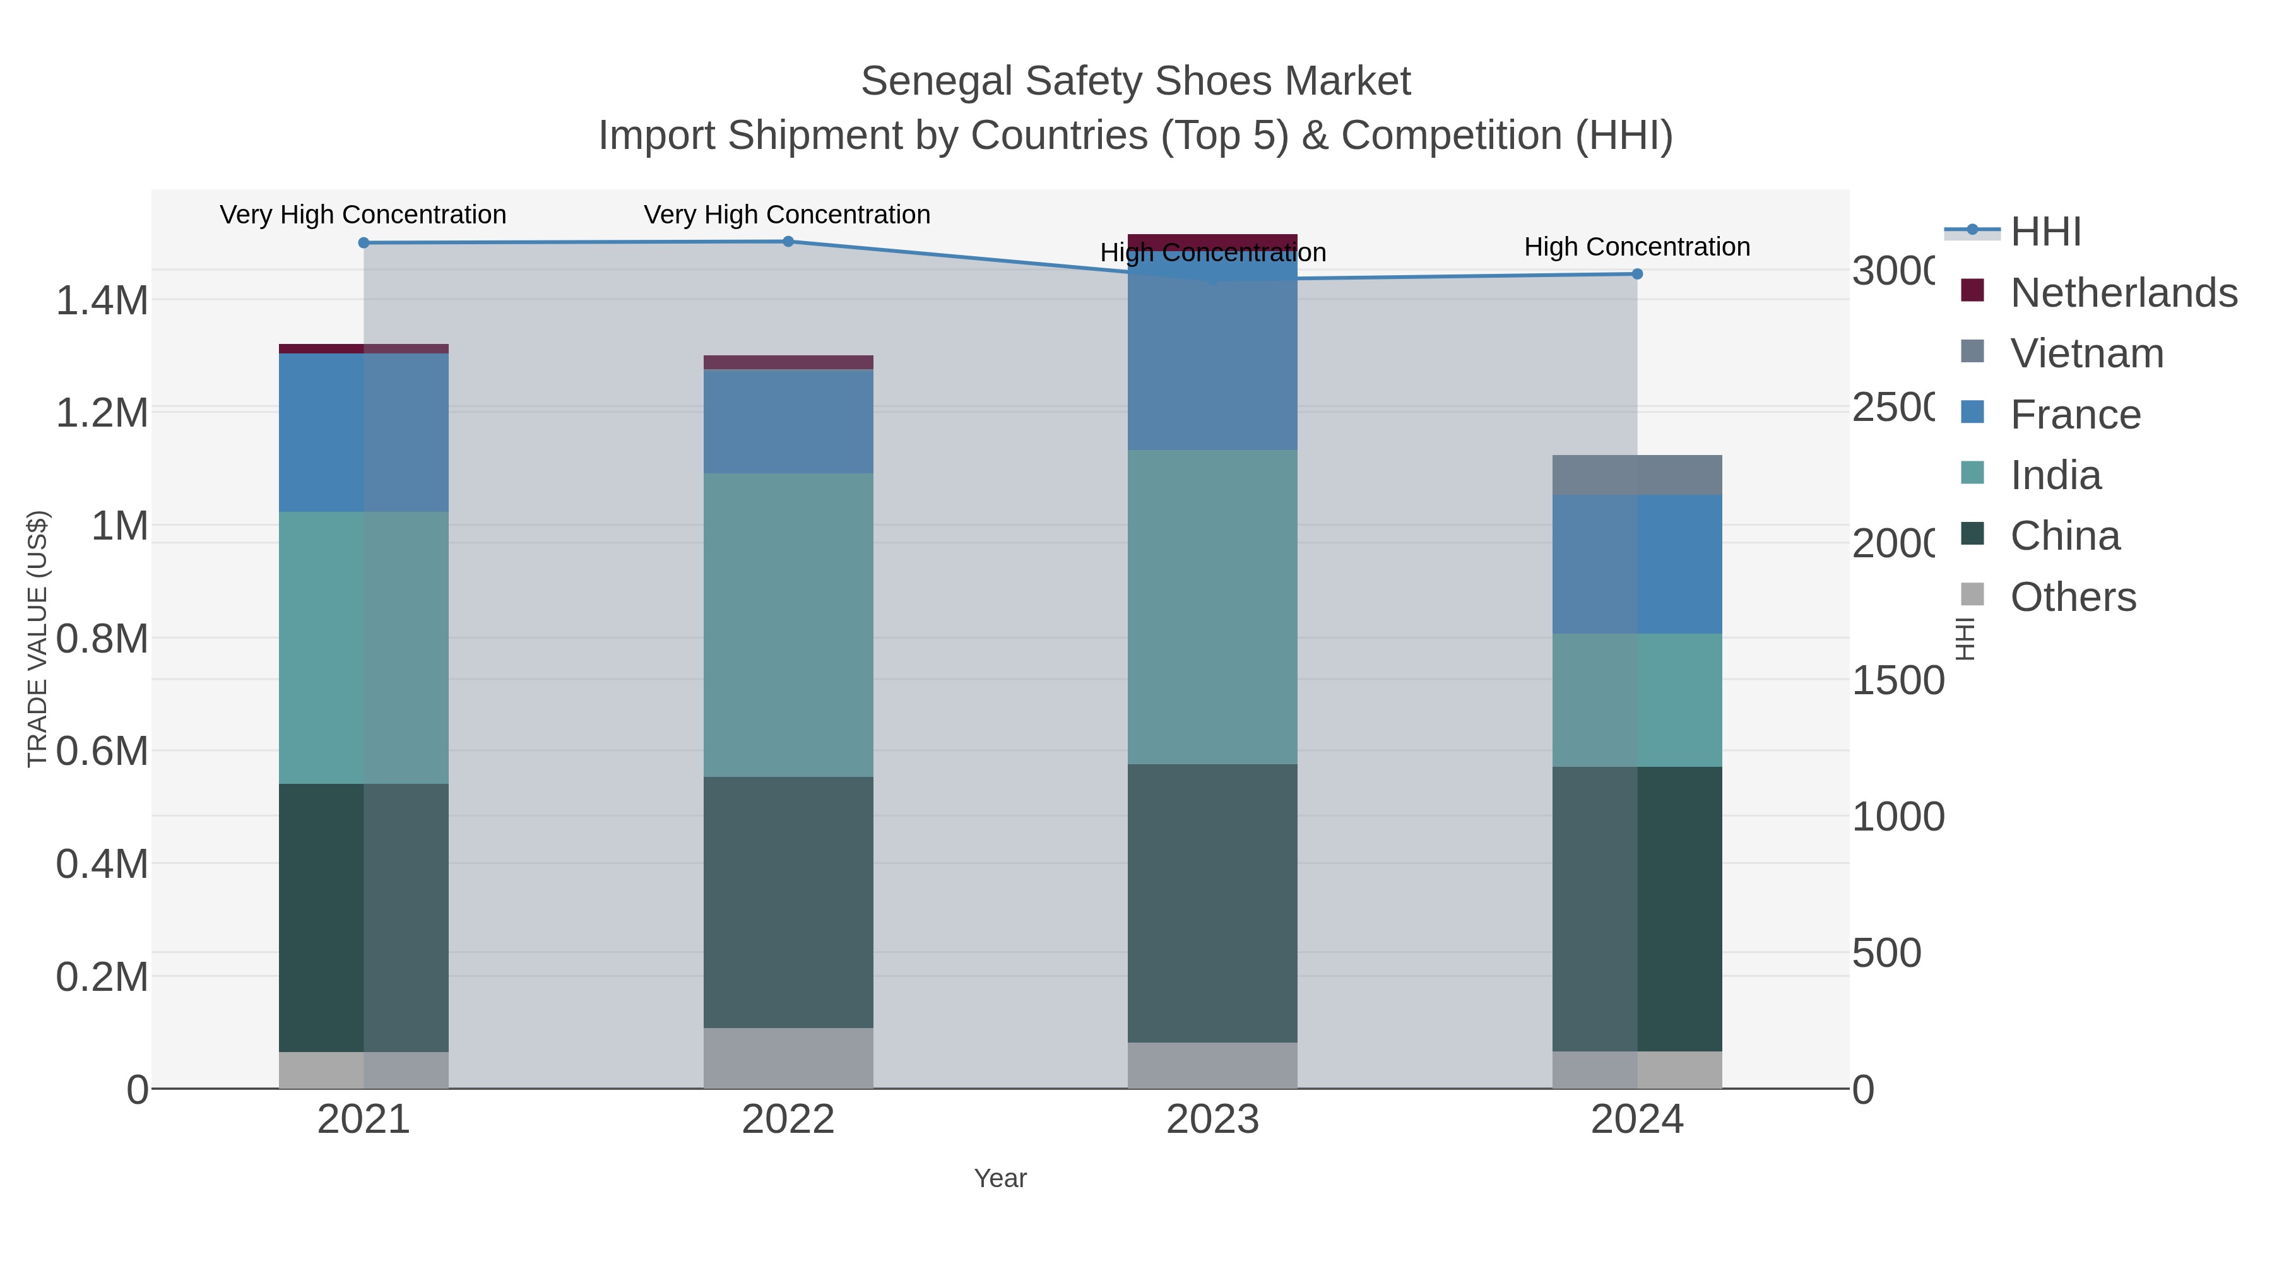Select the 2021 Netherlands bar segment
This screenshot has height=1278, width=2272.
coord(364,348)
